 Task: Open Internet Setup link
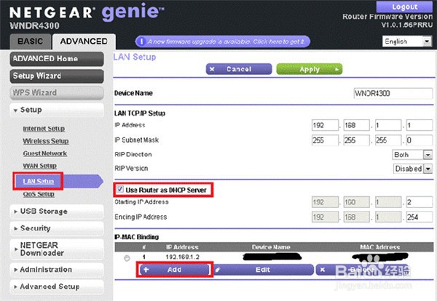pyautogui.click(x=44, y=129)
